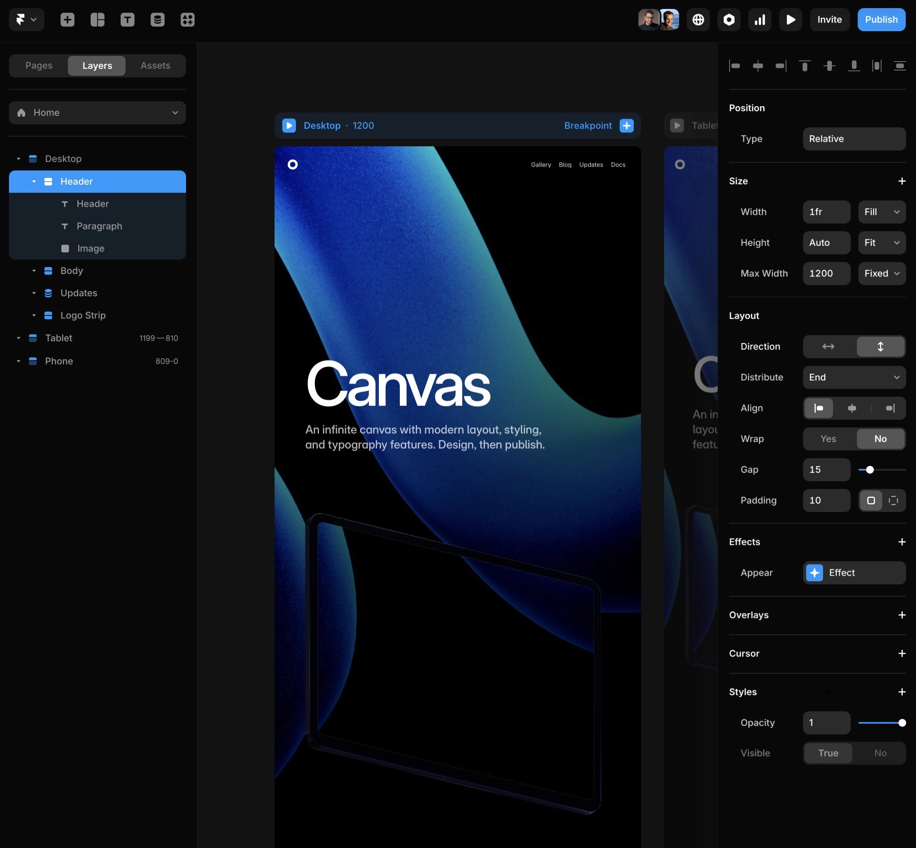Open the CMS database icon

[157, 20]
